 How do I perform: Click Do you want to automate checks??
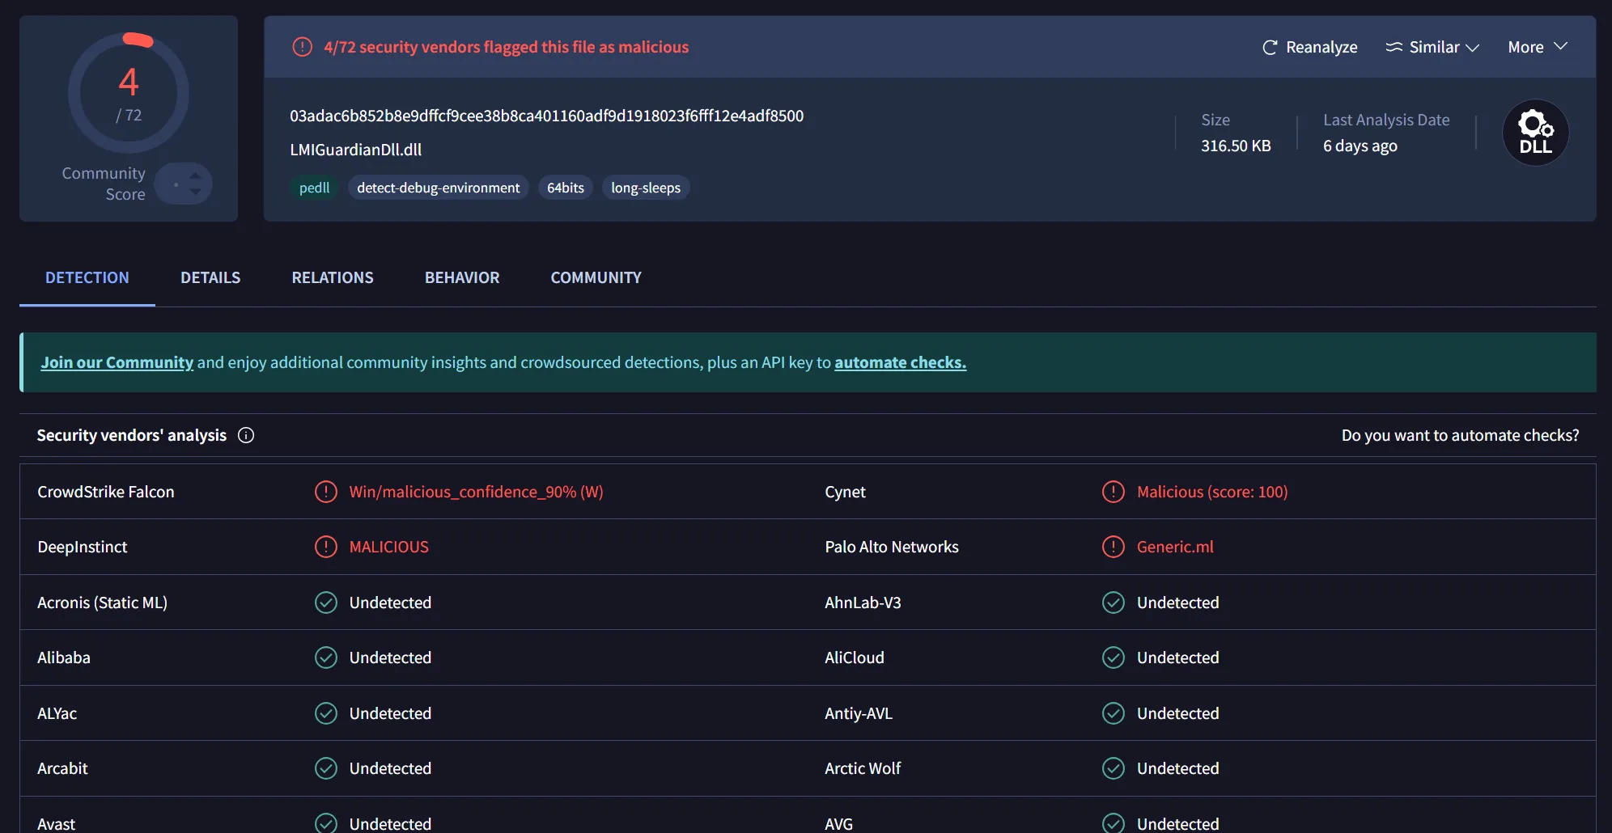point(1460,435)
